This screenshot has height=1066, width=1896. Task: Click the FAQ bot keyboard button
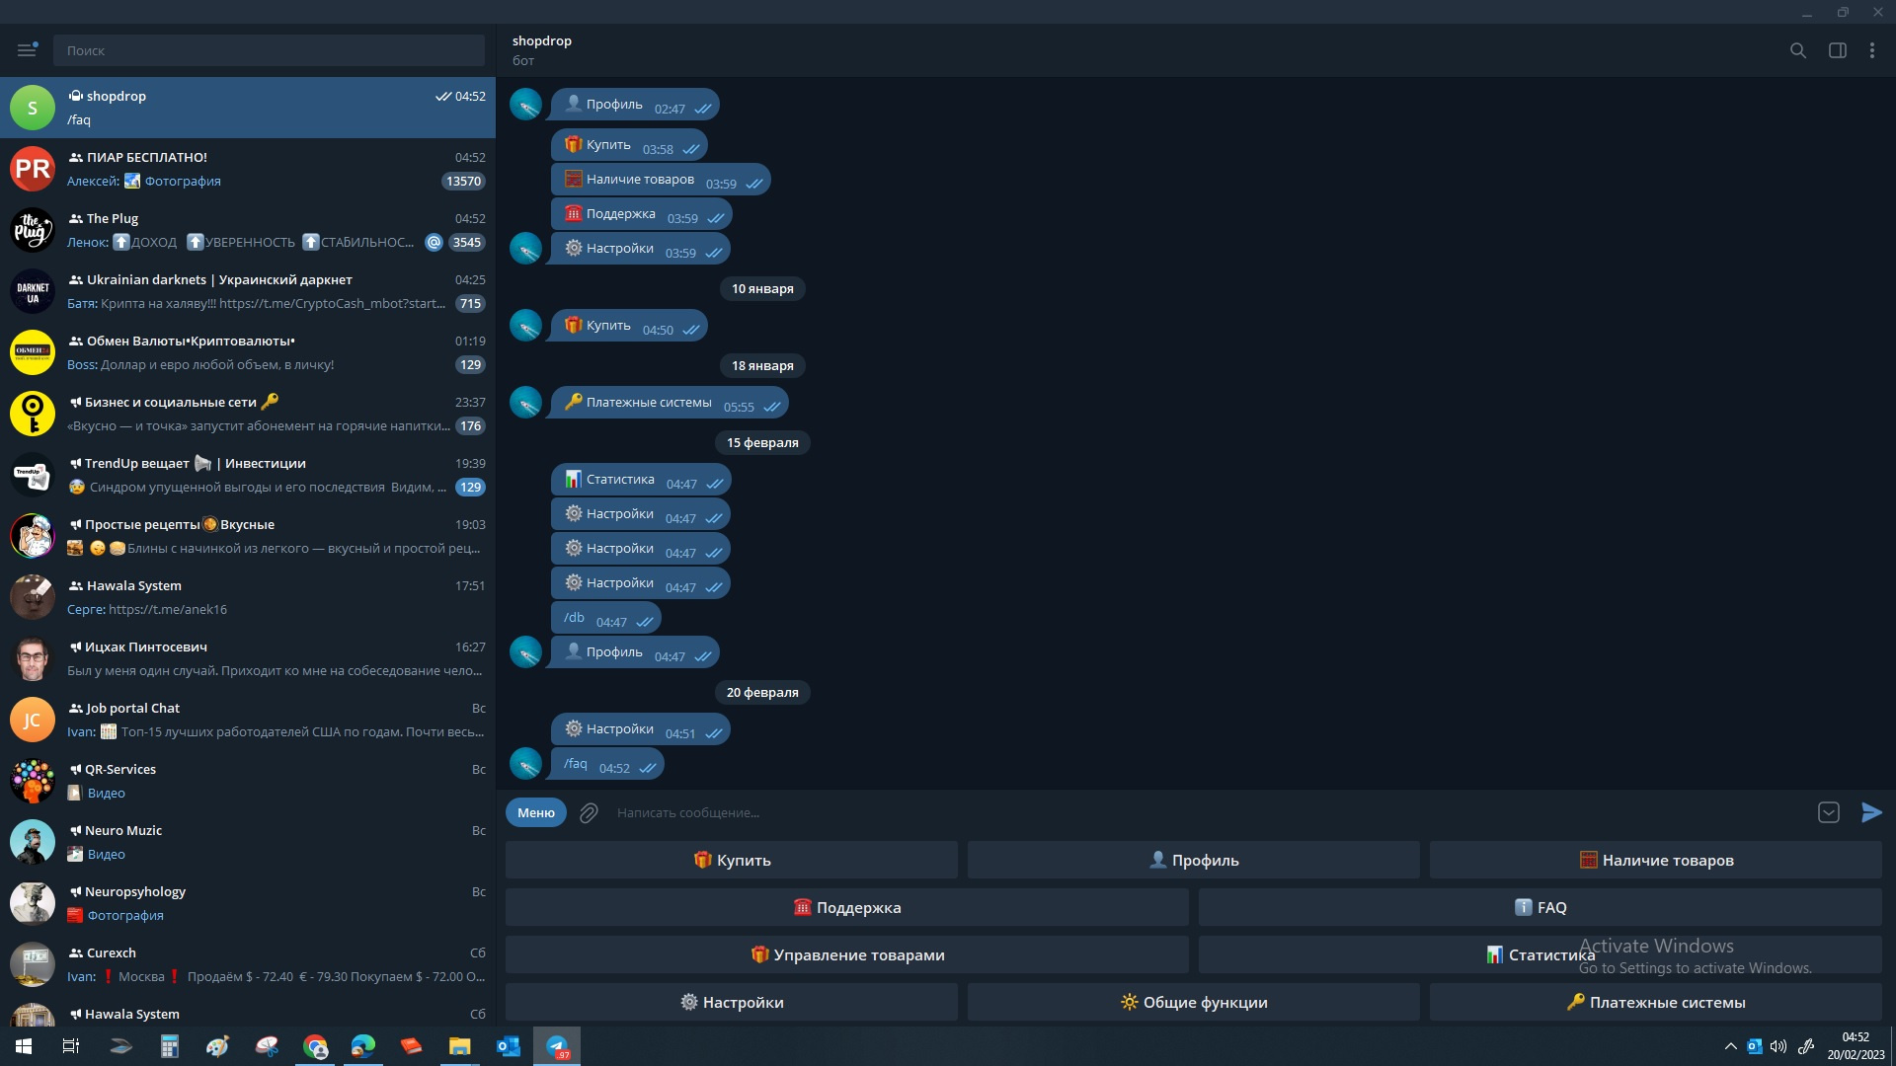click(1540, 907)
